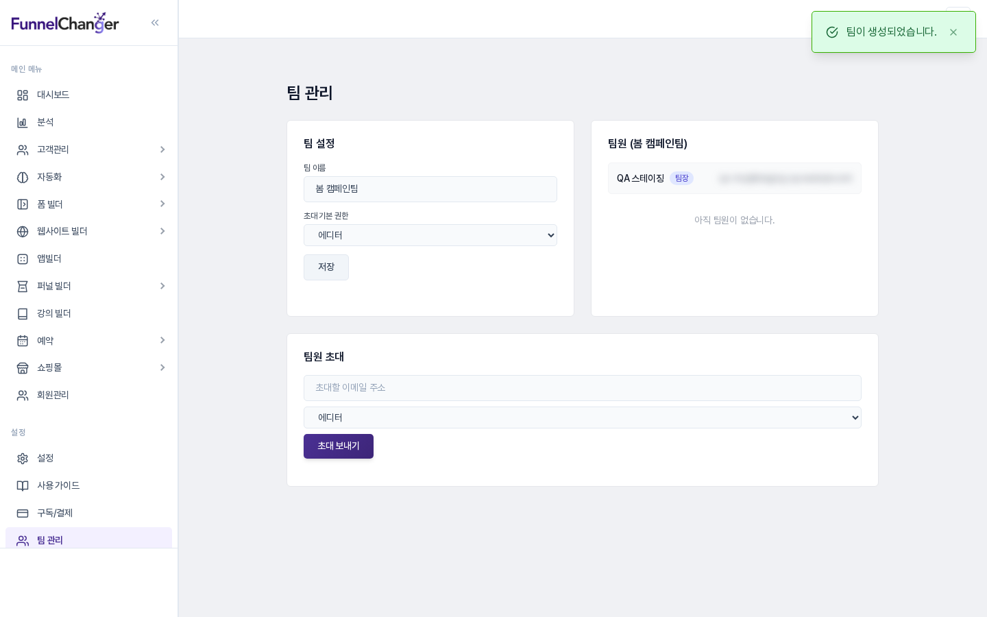The height and width of the screenshot is (617, 987).
Task: Click the 팀원 (봄 캠페인팀) heading
Action: tap(648, 144)
